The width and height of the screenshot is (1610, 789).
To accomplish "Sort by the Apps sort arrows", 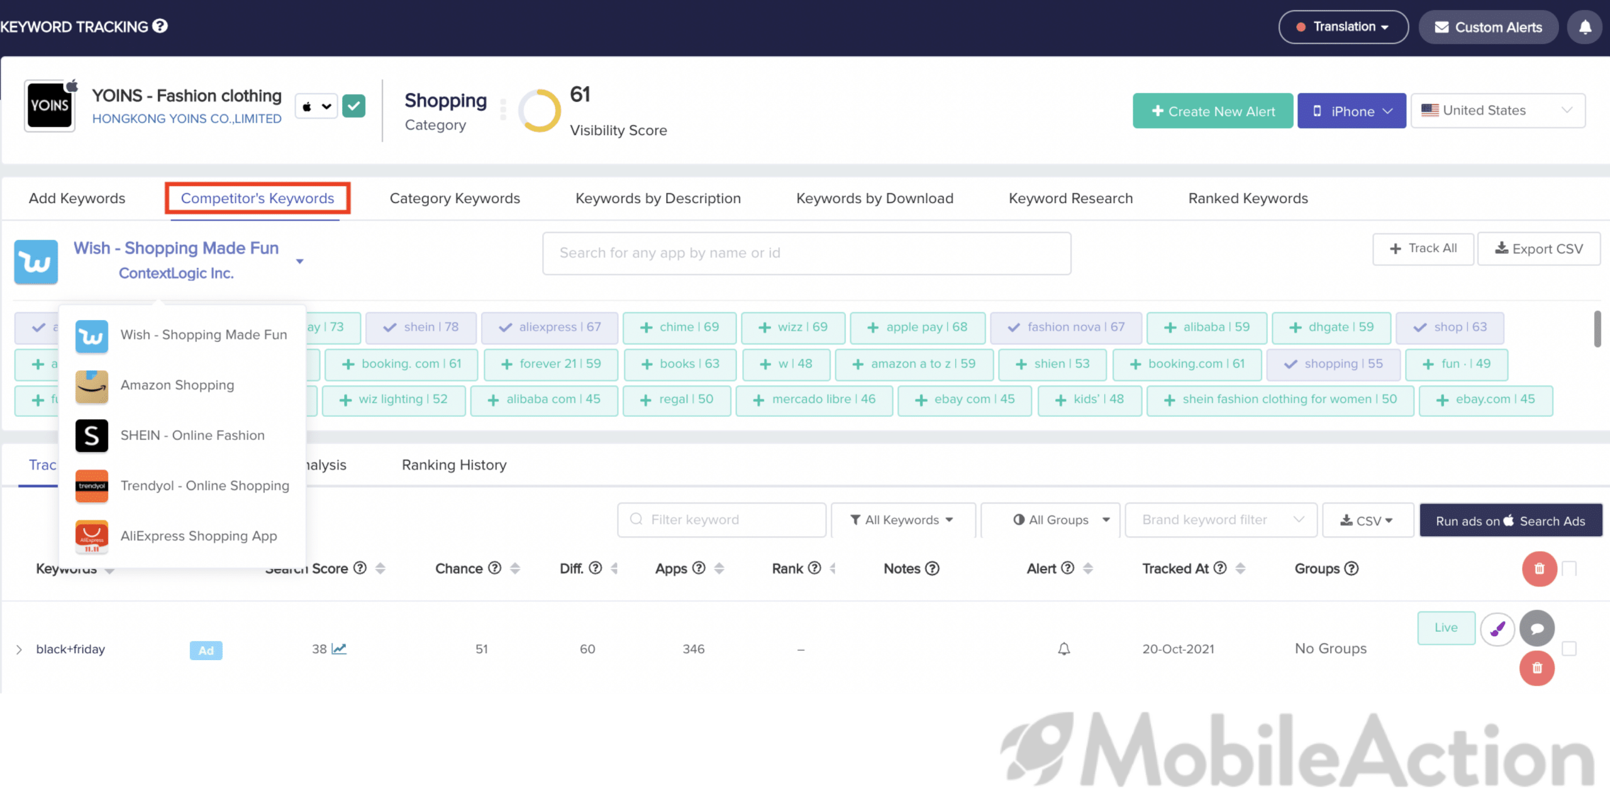I will pyautogui.click(x=719, y=568).
